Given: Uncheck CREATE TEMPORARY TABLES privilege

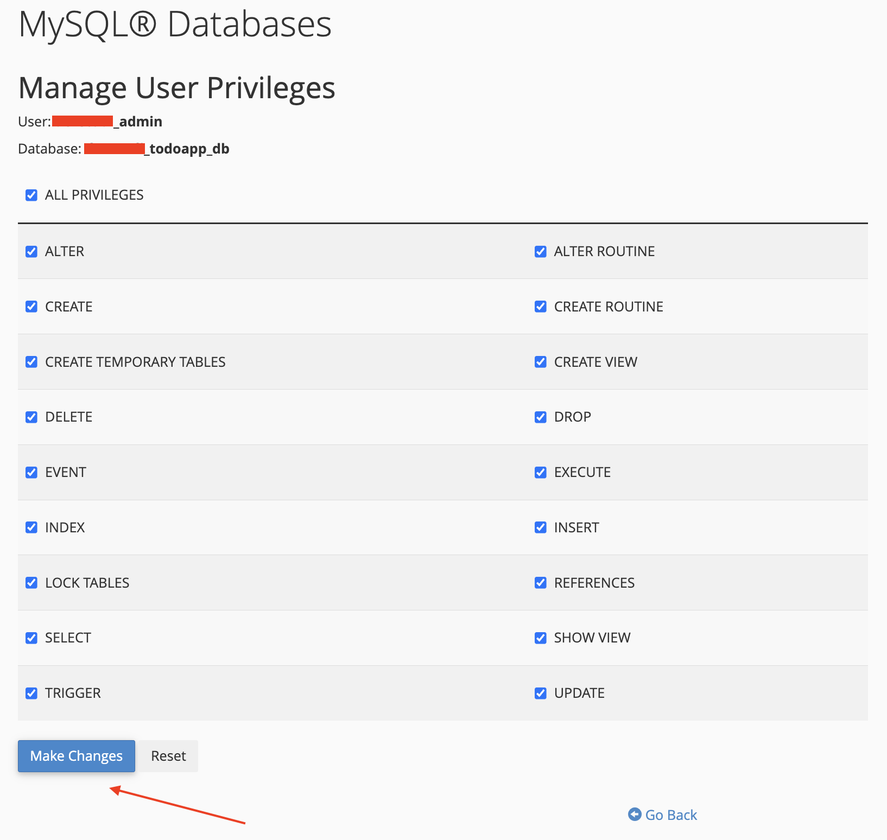Looking at the screenshot, I should coord(31,362).
